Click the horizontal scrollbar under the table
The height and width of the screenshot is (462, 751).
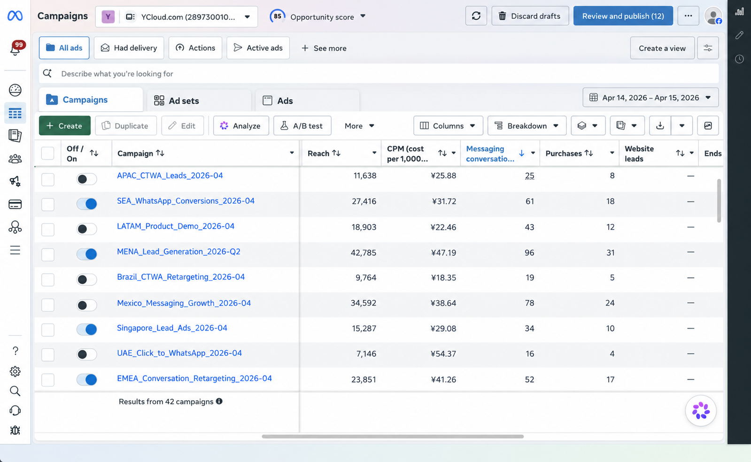pyautogui.click(x=393, y=436)
